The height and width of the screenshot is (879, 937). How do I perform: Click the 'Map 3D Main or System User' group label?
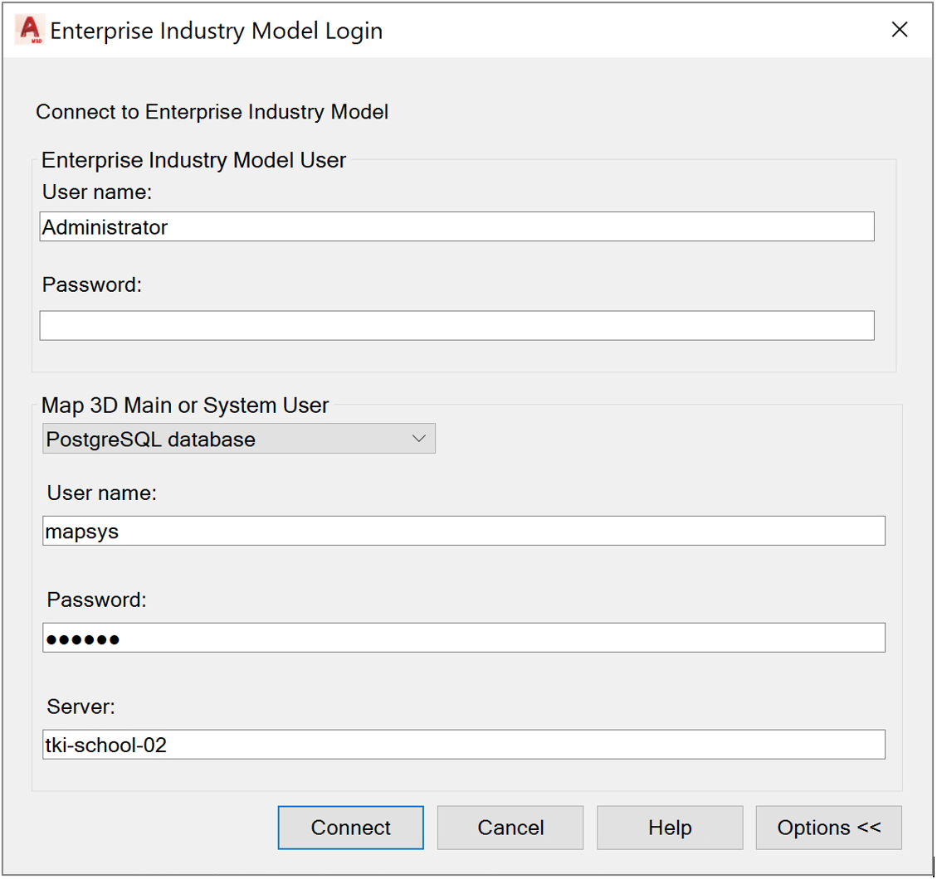184,406
